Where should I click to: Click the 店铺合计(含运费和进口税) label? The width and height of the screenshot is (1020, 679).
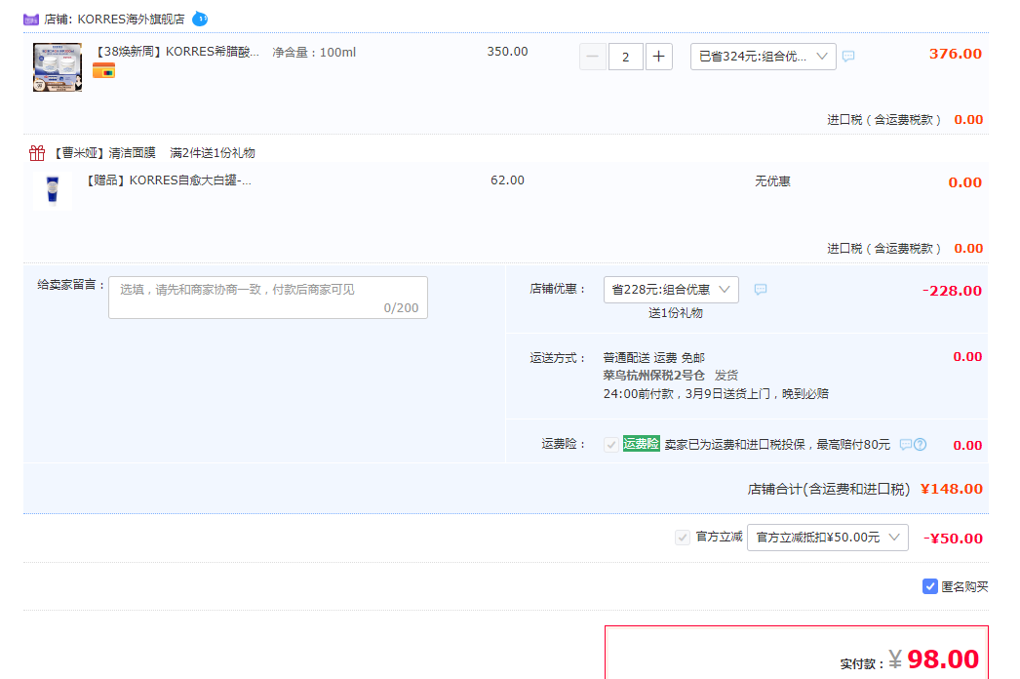[x=829, y=489]
